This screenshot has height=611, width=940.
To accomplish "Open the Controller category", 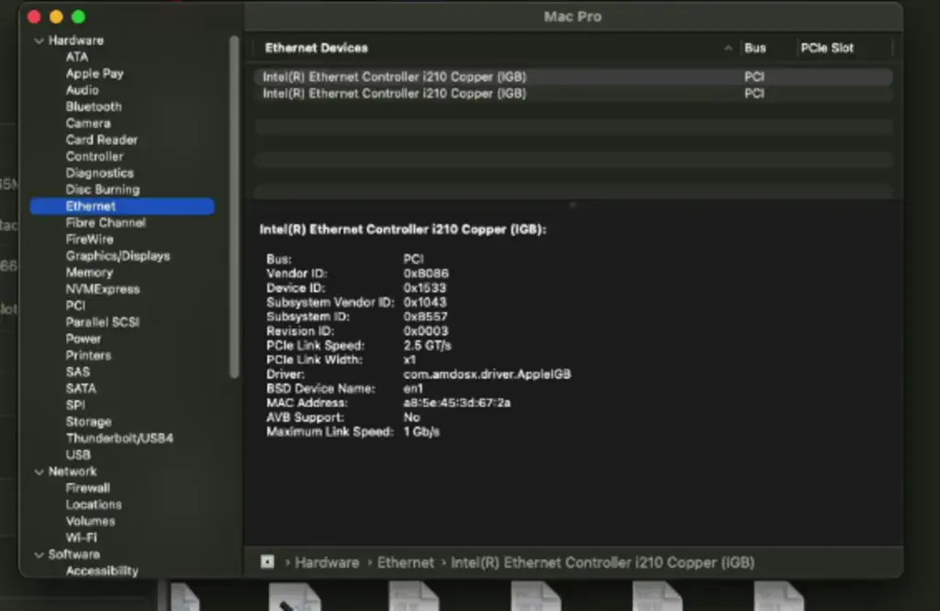I will (95, 156).
